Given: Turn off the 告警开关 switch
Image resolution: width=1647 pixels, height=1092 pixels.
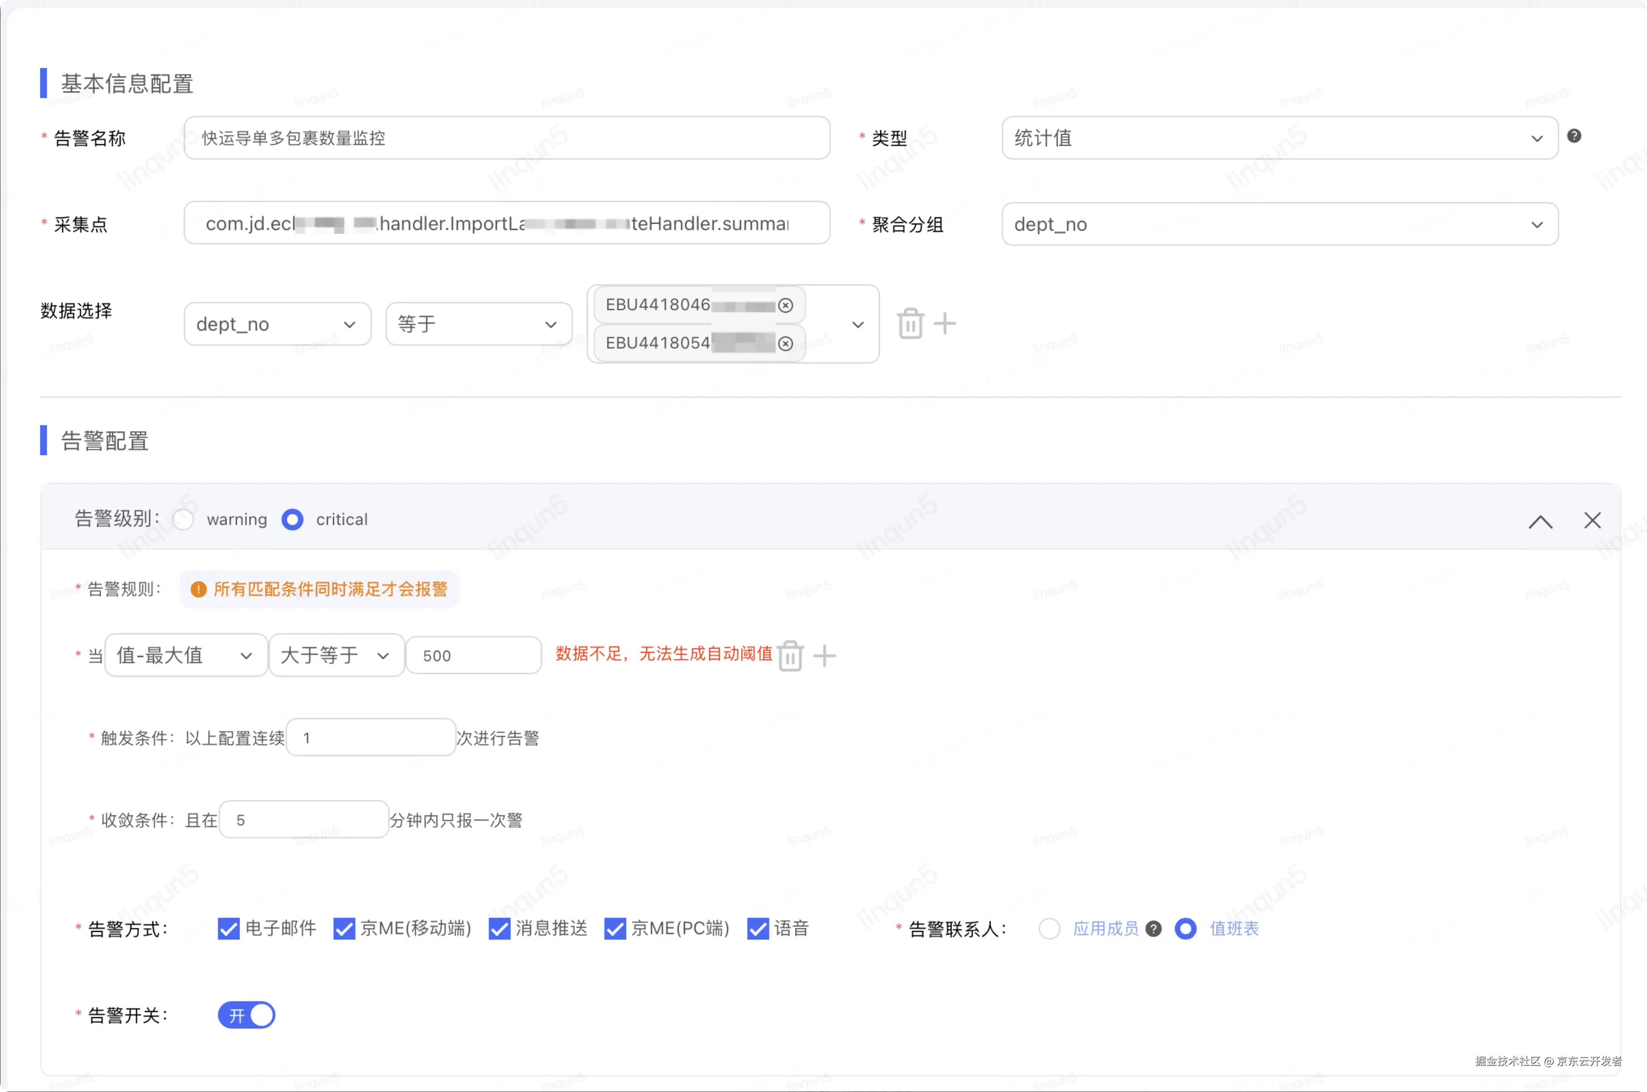Looking at the screenshot, I should (x=246, y=1015).
